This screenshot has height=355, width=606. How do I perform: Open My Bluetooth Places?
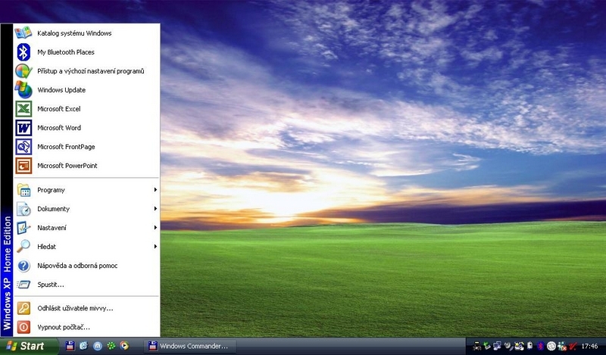tap(65, 52)
